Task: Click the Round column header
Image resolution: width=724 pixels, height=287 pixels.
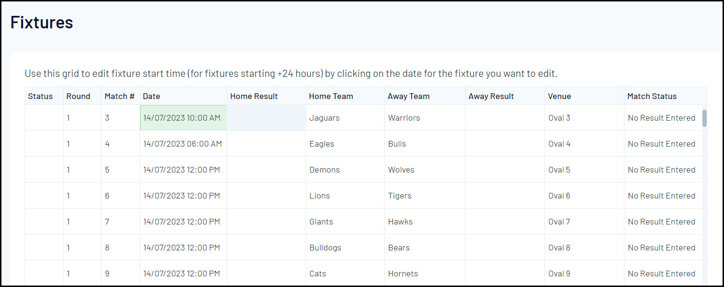Action: [78, 96]
